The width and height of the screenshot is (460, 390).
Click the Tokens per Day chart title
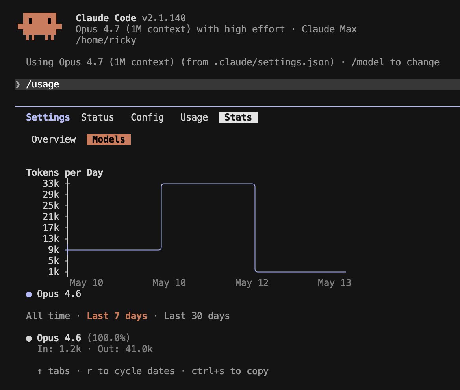pyautogui.click(x=65, y=173)
